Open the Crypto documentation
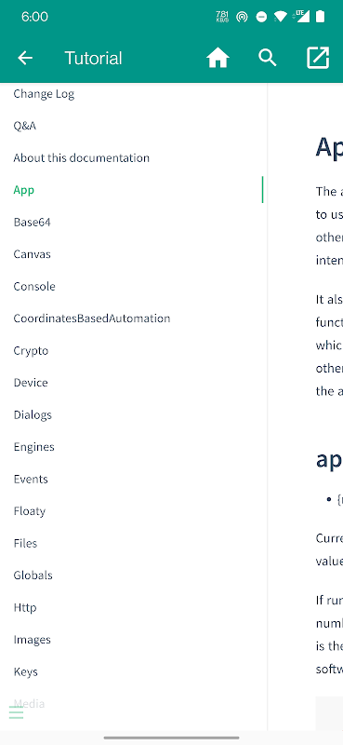 point(31,351)
